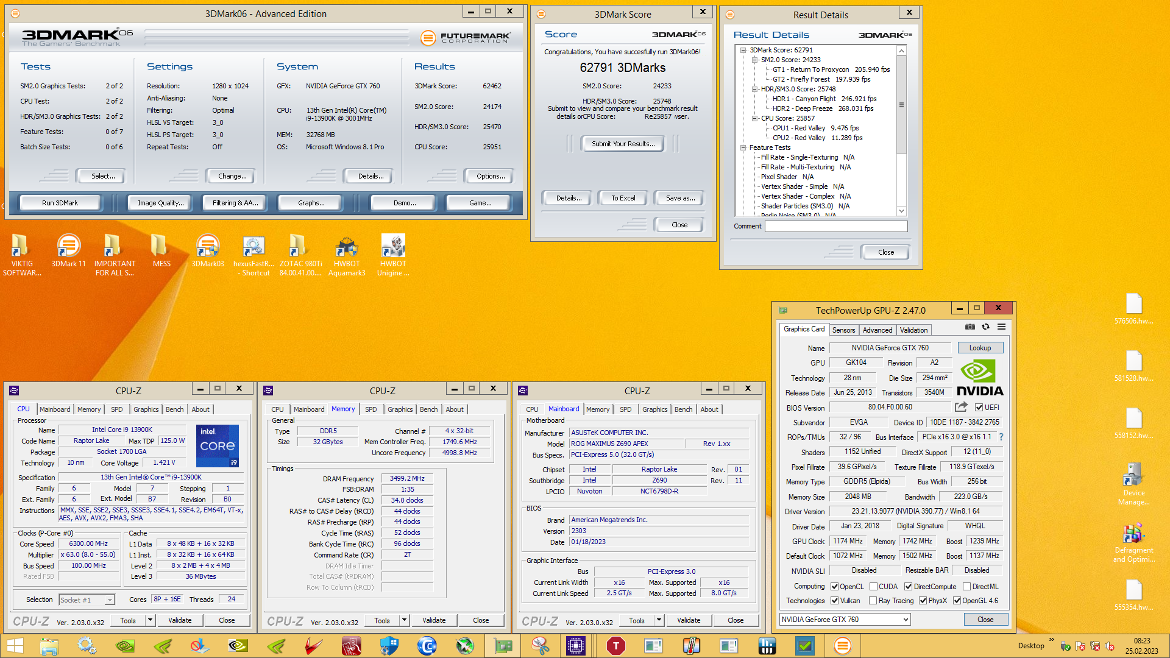
Task: Open Tools dropdown arrow in CPU-Z Mainboard window
Action: tap(658, 620)
